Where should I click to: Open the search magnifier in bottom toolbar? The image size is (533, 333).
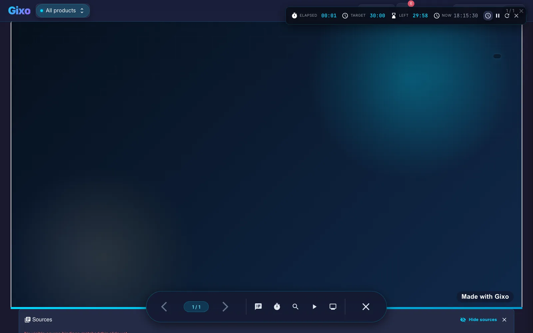(x=295, y=307)
